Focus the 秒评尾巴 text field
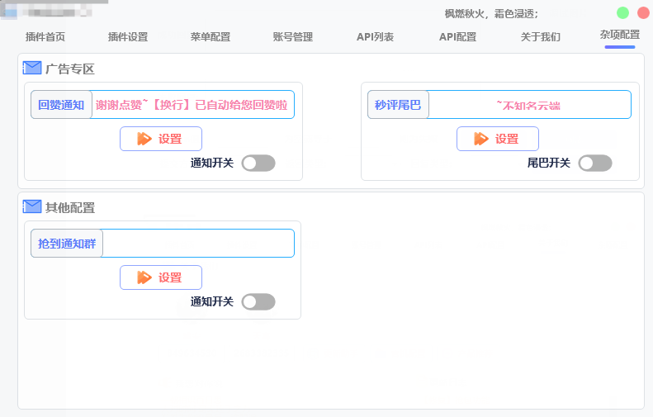The height and width of the screenshot is (417, 653). click(529, 105)
